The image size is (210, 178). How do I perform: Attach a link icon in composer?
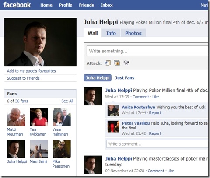[x=108, y=63]
